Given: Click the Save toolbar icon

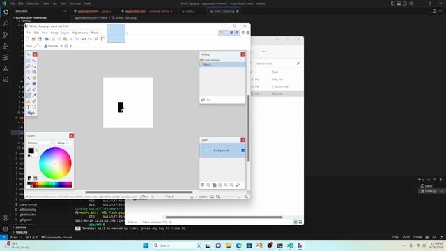Looking at the screenshot, I should coord(40,39).
